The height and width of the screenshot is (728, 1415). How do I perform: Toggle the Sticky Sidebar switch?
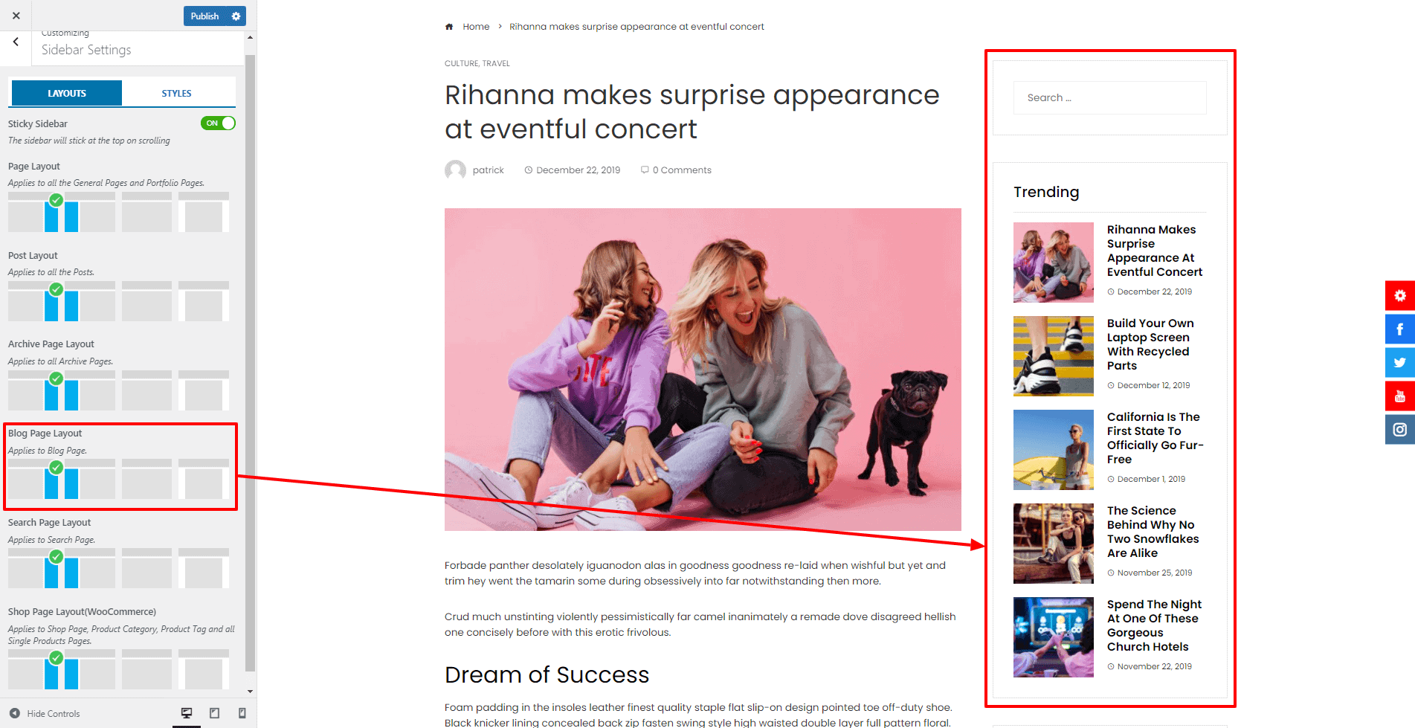(218, 123)
